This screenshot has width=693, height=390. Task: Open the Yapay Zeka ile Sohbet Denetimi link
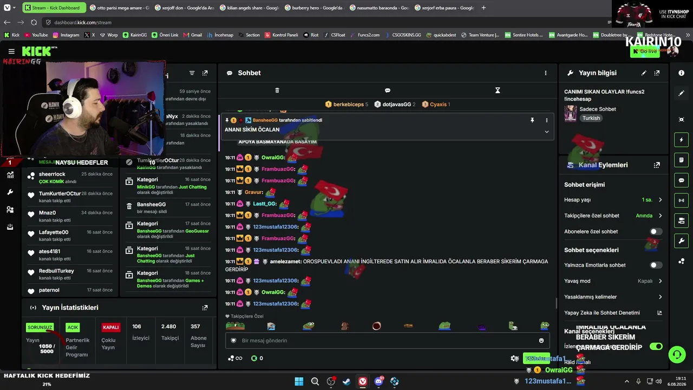613,313
